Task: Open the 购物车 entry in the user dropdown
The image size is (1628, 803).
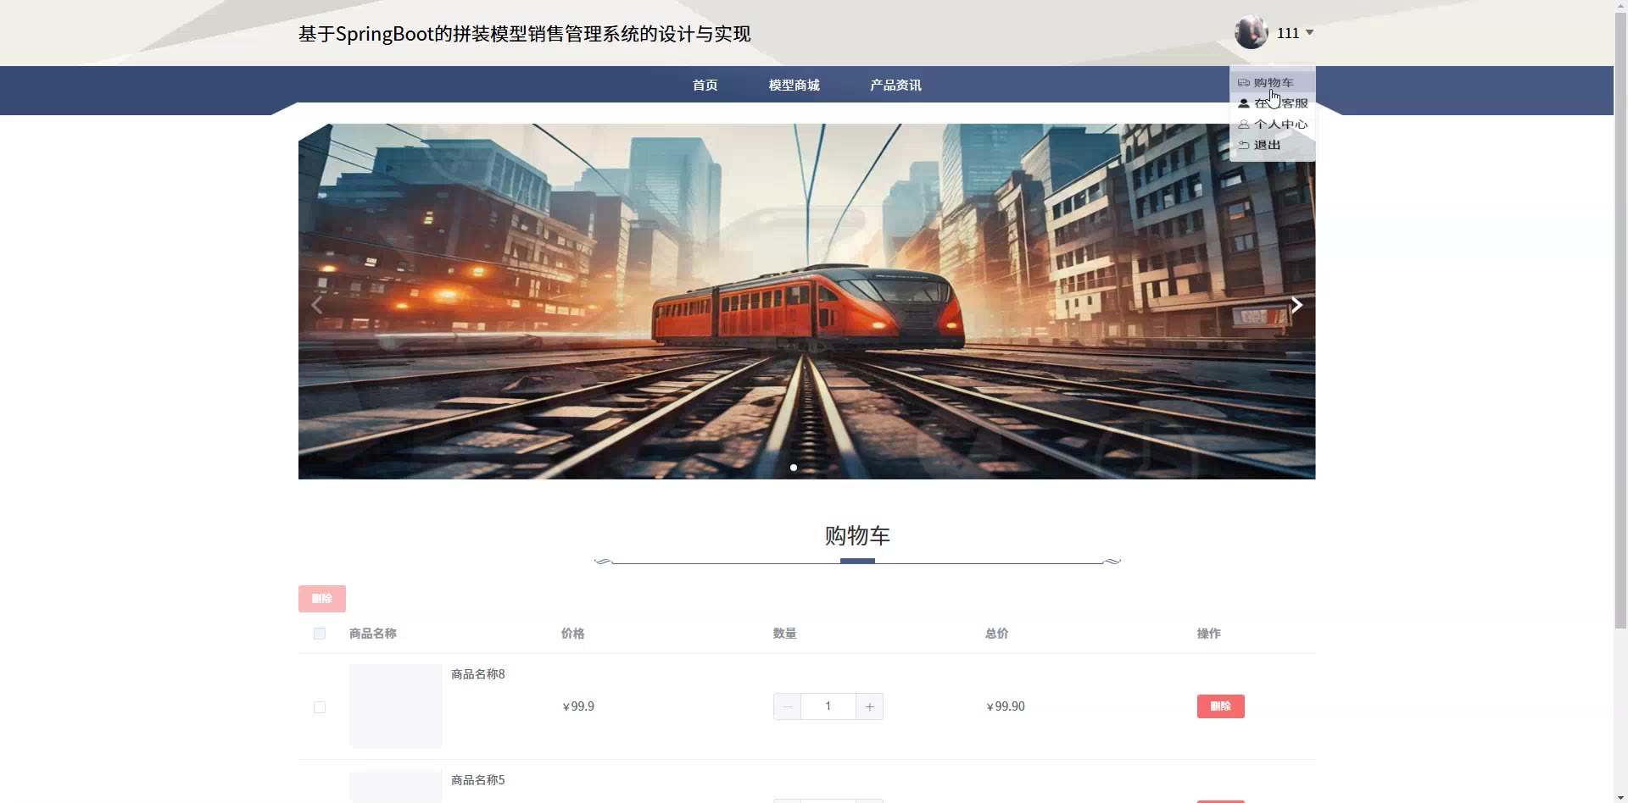Action: [1272, 82]
